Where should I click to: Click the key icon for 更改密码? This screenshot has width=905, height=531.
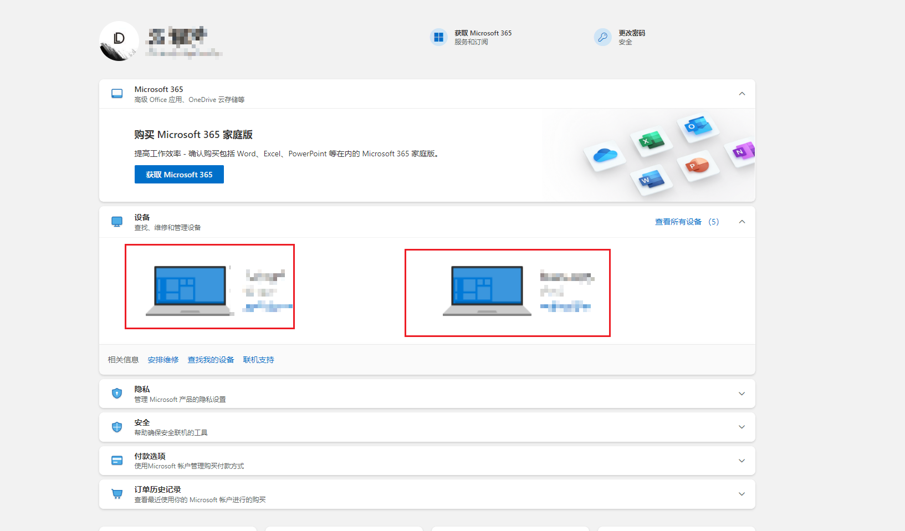[x=602, y=37]
